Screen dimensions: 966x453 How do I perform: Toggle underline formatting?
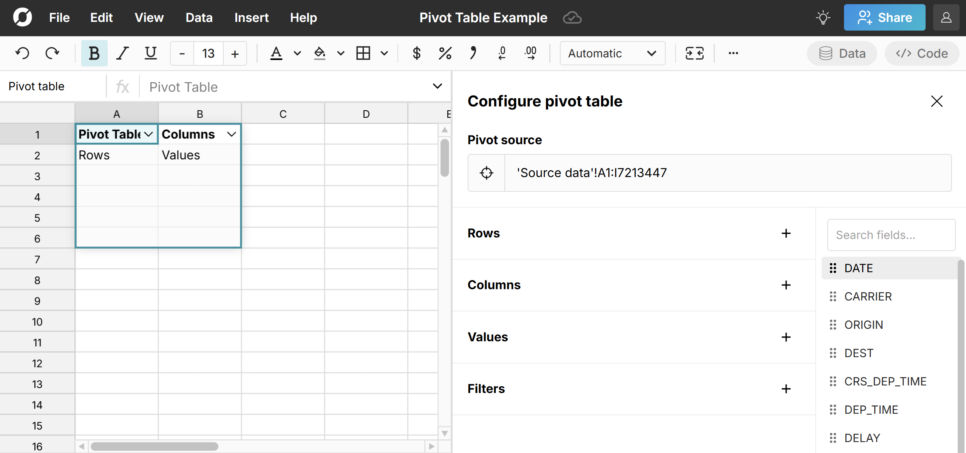click(x=150, y=53)
